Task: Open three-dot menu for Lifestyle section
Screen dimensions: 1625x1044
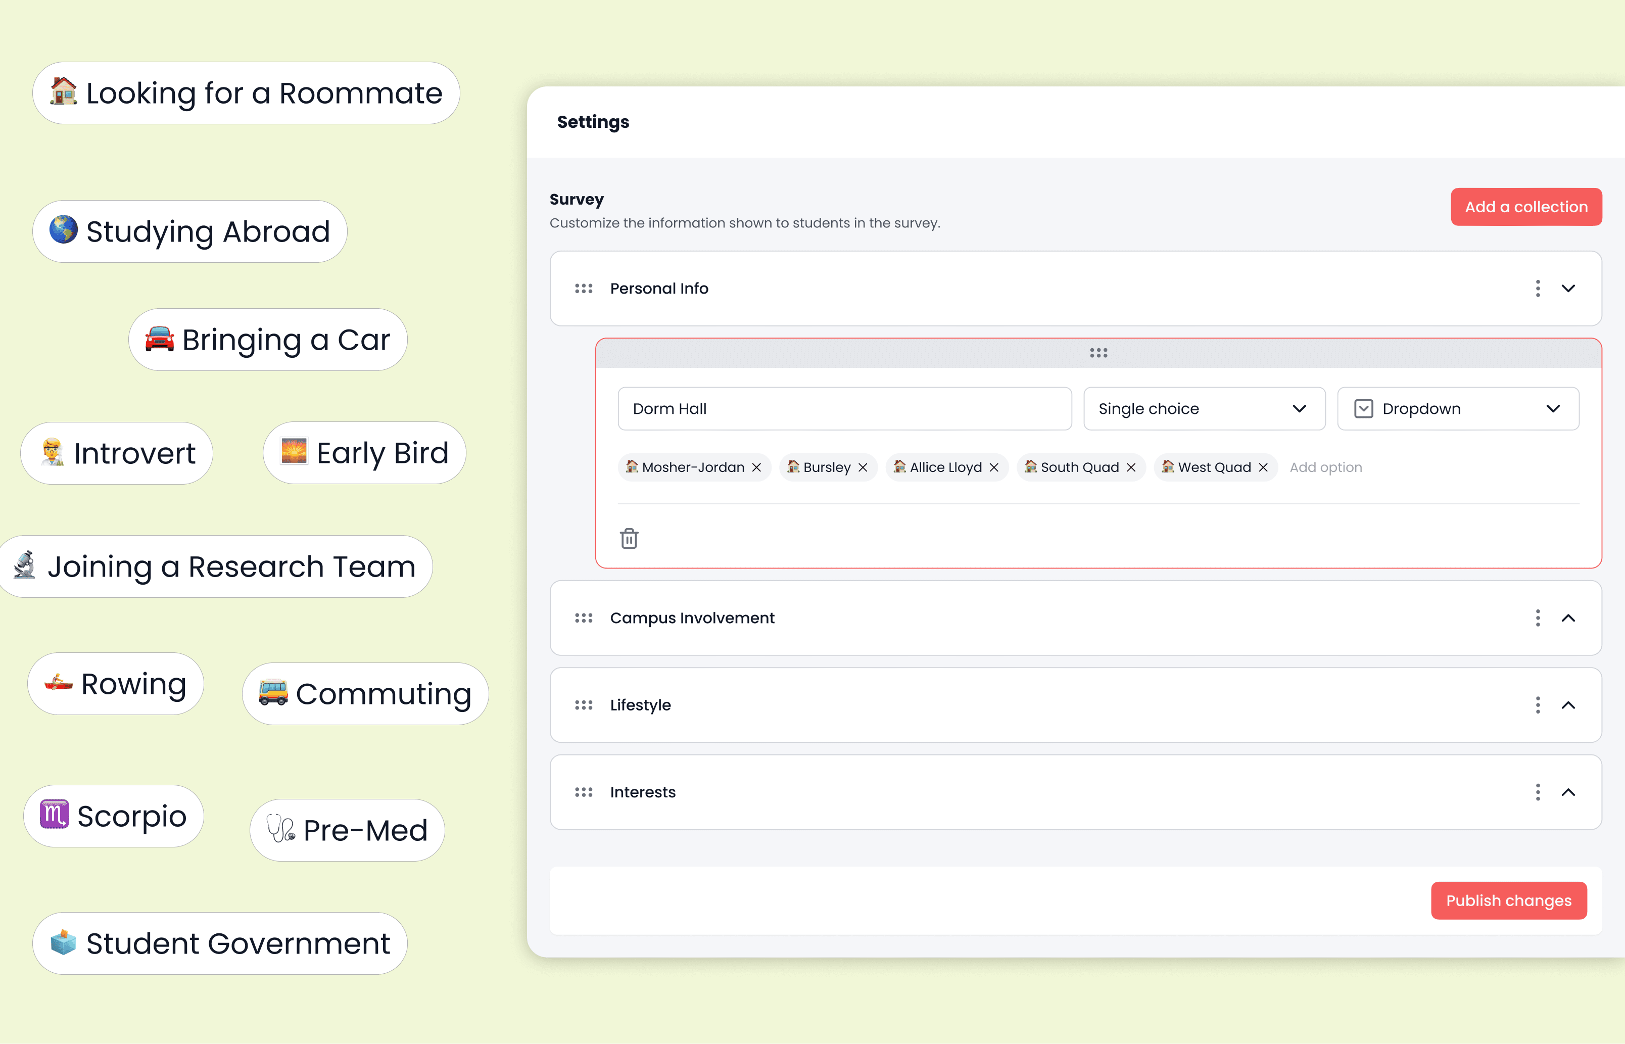Action: click(x=1537, y=705)
